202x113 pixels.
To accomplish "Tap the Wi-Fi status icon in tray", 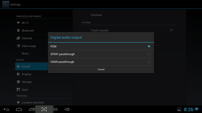I will [x=197, y=109].
